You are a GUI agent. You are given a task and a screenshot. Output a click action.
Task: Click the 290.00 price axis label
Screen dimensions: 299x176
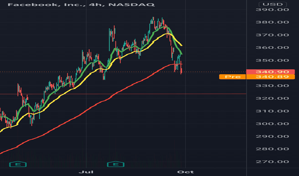[272, 136]
